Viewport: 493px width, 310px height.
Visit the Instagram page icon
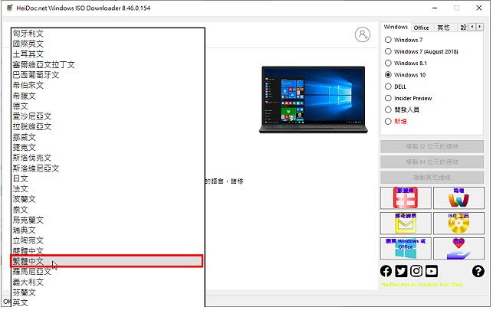(416, 271)
